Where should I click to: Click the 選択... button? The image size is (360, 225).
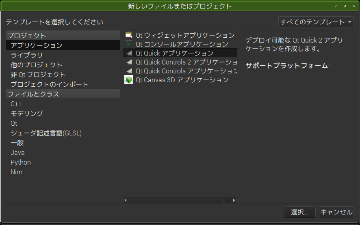[x=299, y=212]
